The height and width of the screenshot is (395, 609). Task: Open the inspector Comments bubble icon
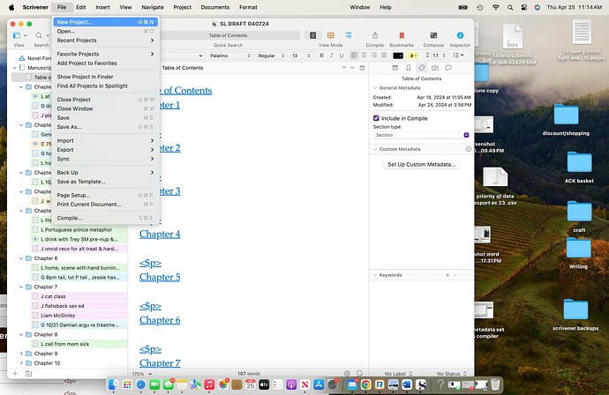tap(448, 68)
